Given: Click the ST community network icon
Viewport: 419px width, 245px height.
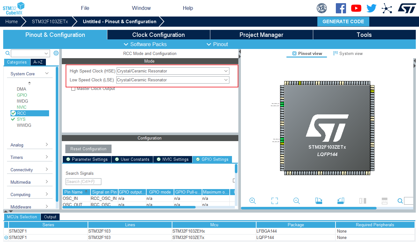Looking at the screenshot, I should 387,8.
